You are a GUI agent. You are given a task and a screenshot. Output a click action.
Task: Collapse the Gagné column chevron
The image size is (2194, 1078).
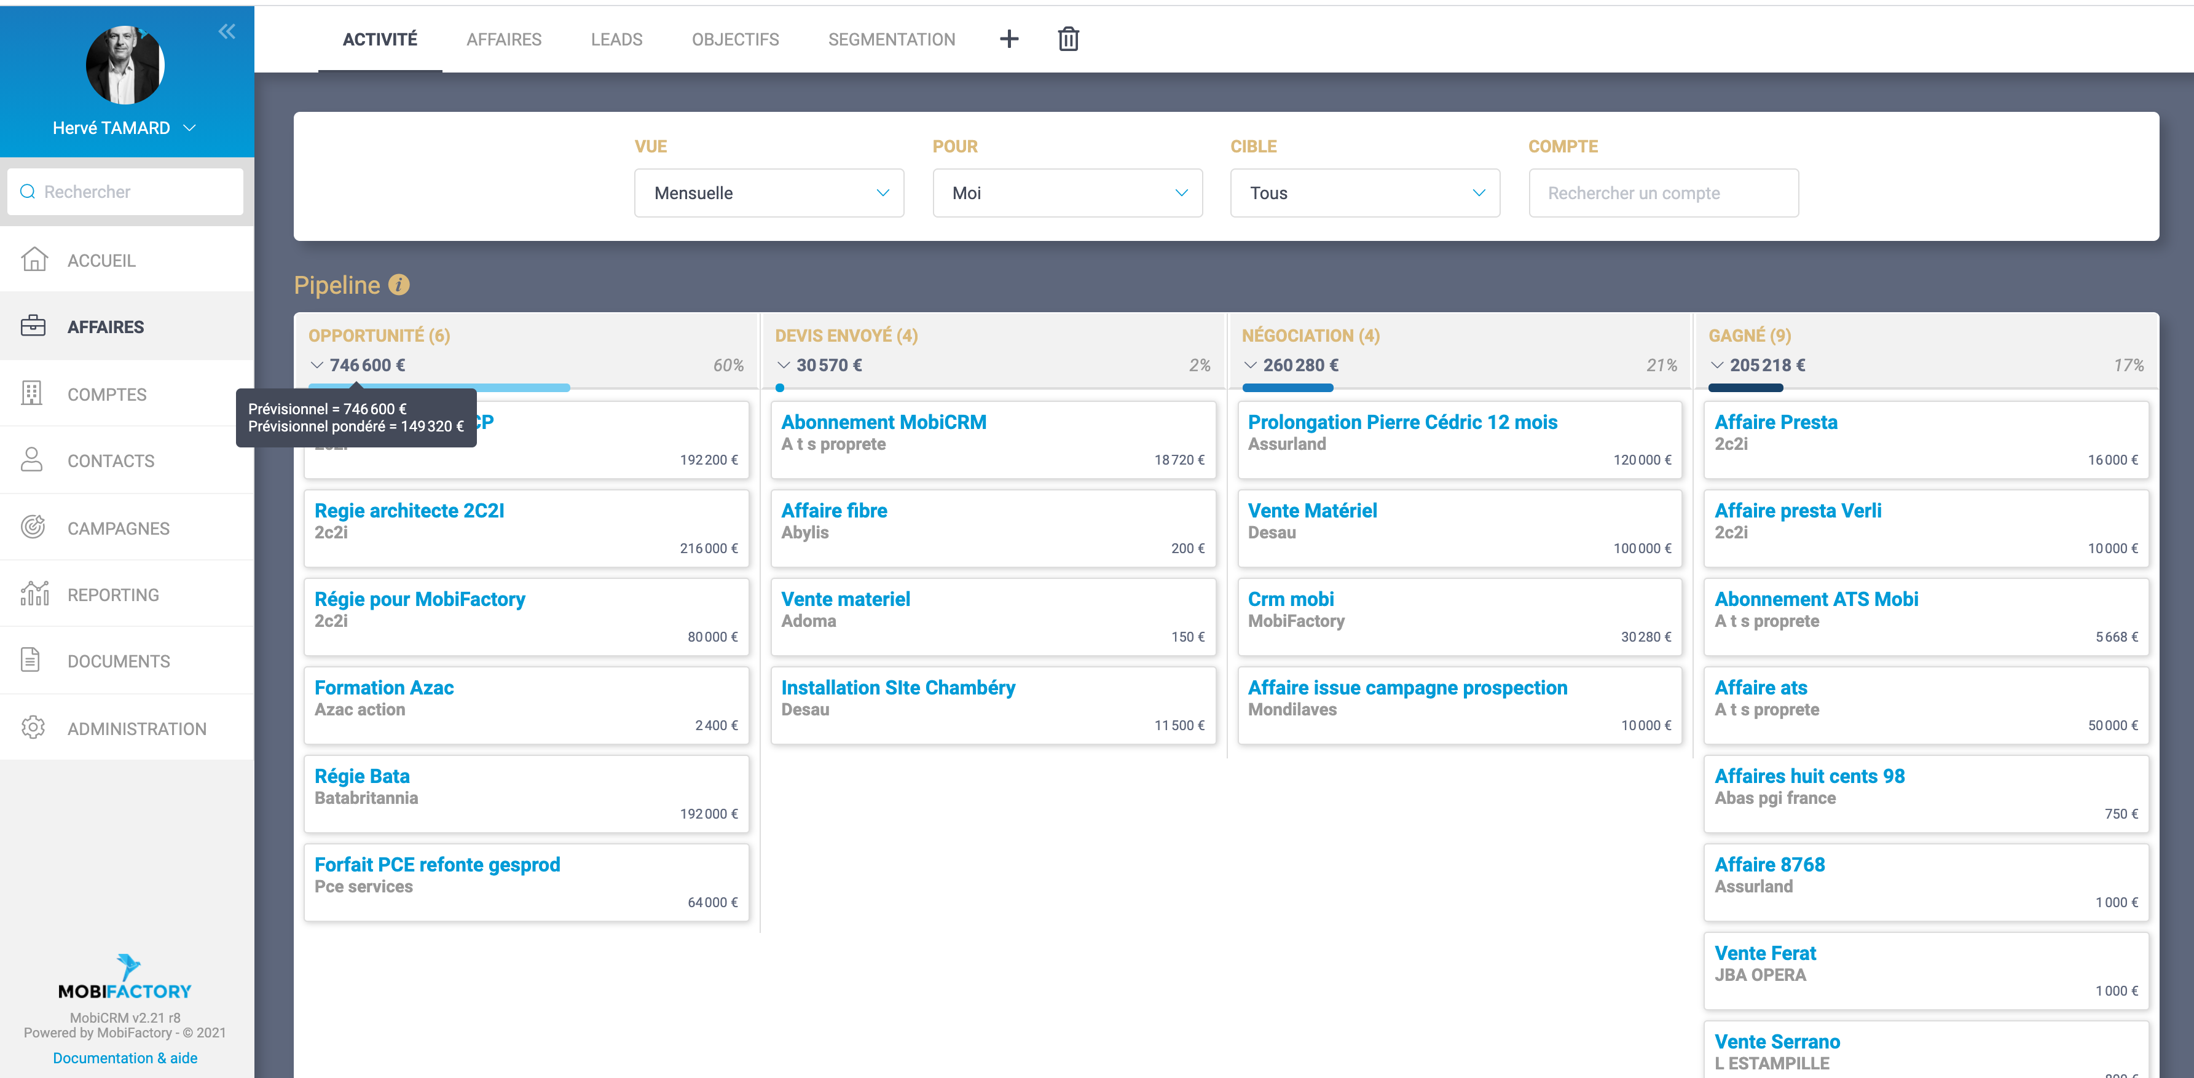(x=1717, y=365)
